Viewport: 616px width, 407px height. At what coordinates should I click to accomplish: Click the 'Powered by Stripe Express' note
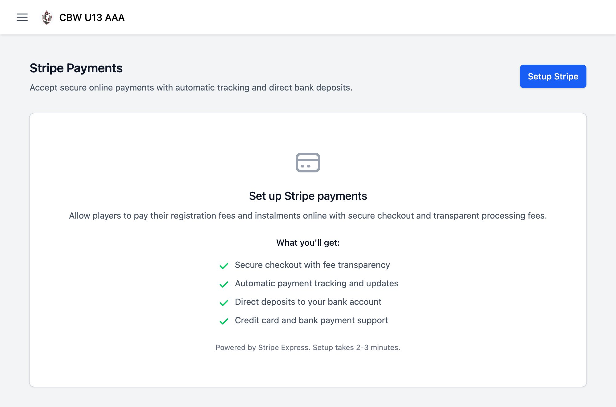point(308,348)
